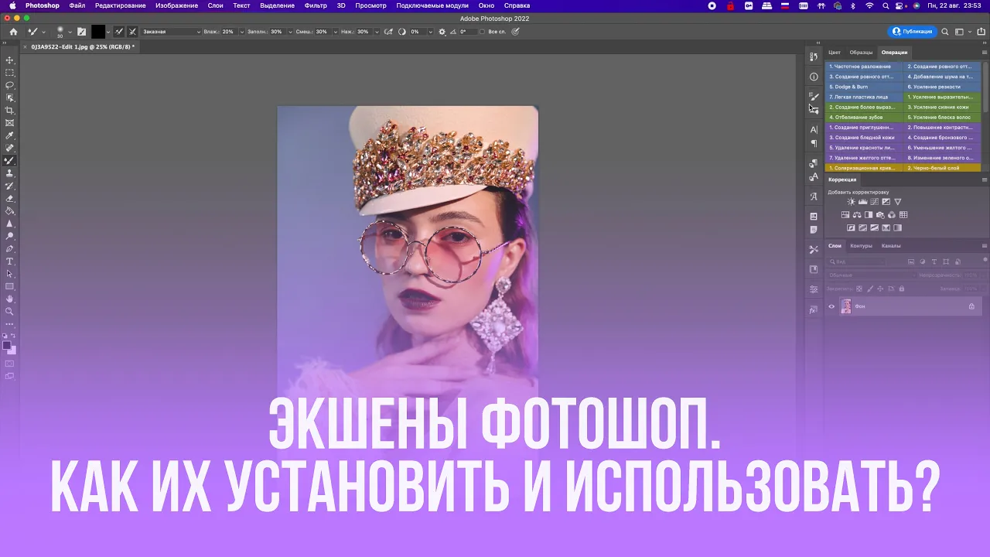
Task: Click the Vibrance adjustment icon
Action: 898,202
